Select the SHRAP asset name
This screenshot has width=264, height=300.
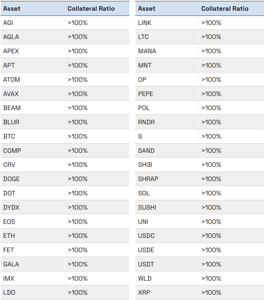point(148,179)
